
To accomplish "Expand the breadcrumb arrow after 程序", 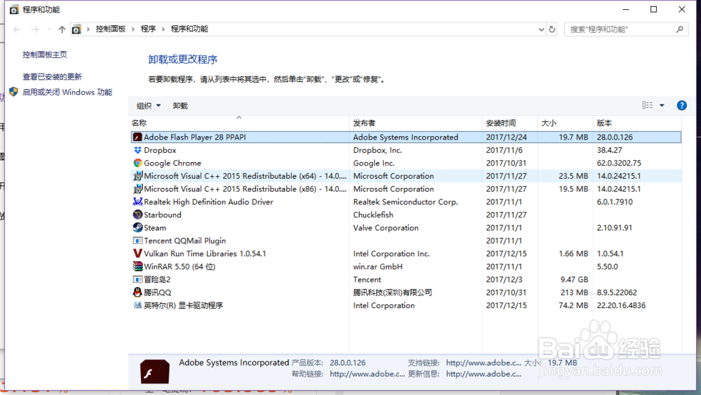I will coord(163,29).
